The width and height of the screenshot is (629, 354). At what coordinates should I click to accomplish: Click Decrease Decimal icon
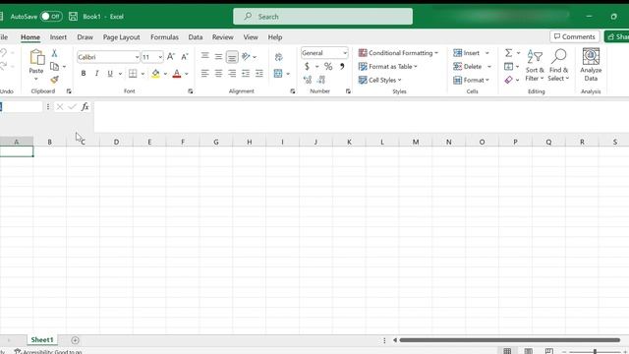(321, 80)
